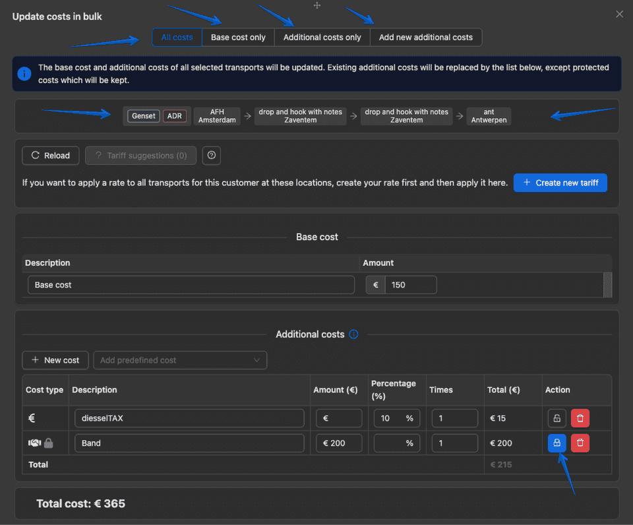Focus the Base cost amount field showing 150

(411, 285)
